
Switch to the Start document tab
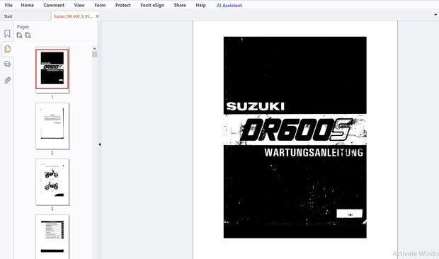(x=25, y=16)
